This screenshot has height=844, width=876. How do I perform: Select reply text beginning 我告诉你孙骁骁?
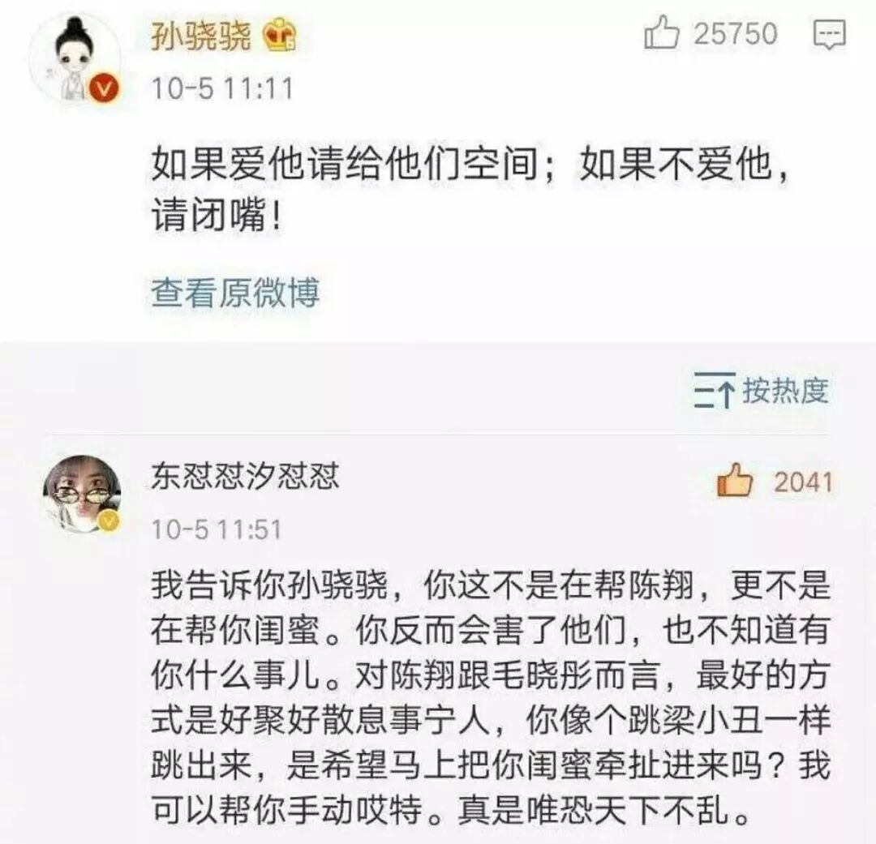point(491,698)
